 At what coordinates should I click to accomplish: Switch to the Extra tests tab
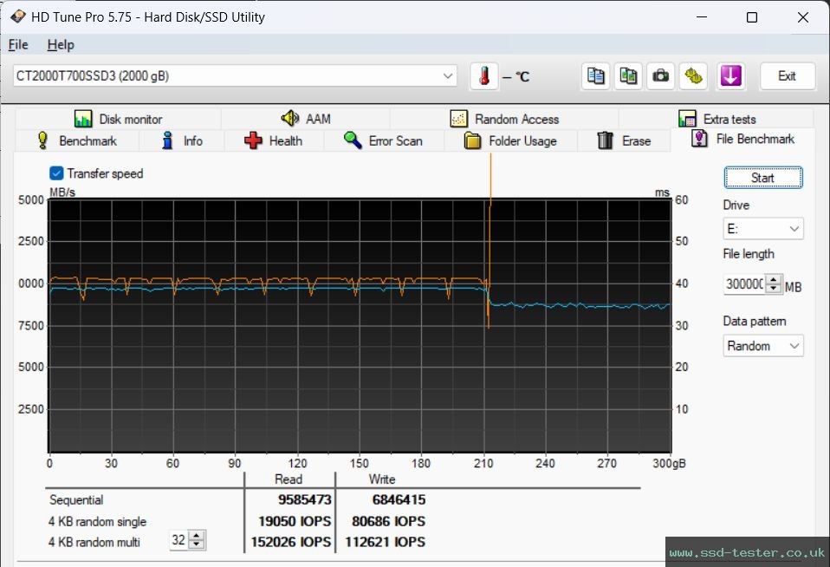tap(716, 119)
